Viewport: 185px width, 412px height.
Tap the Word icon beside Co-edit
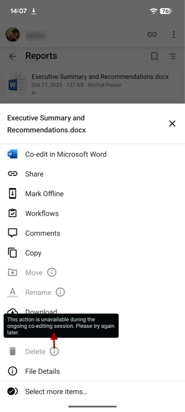coord(13,154)
